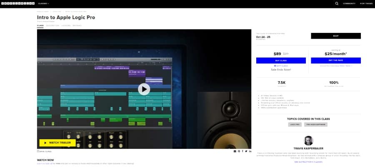Click the Intro to Apple Logic Pro title

tap(66, 18)
